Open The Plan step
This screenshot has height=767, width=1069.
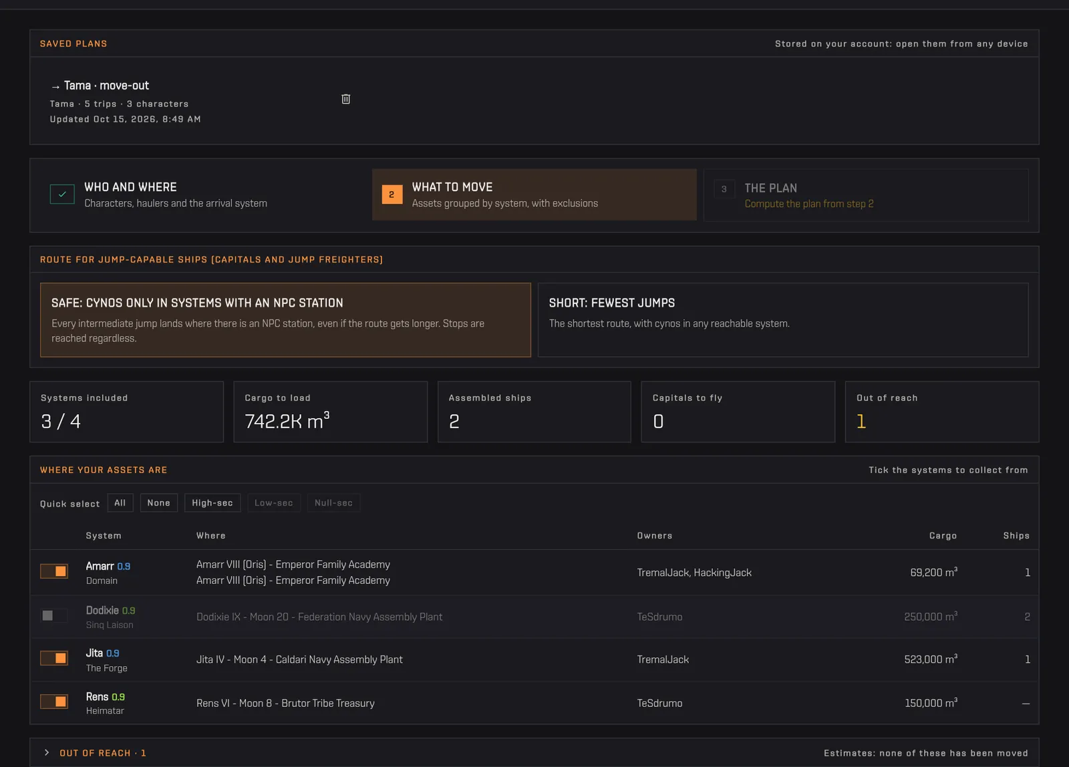click(866, 195)
